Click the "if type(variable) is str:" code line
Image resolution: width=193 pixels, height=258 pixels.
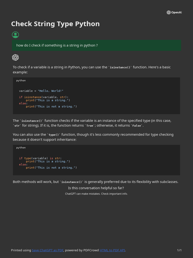[40, 158]
